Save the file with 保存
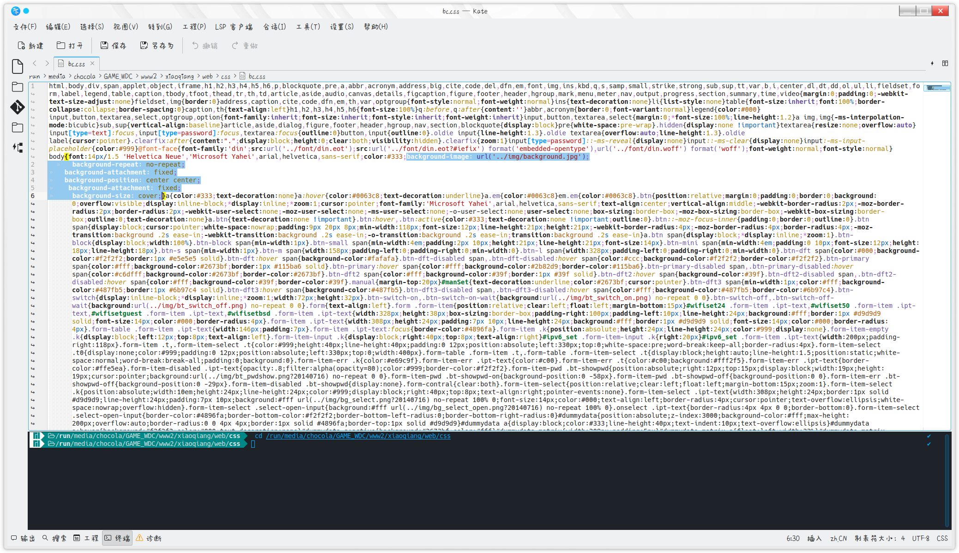This screenshot has height=553, width=959. 113,46
